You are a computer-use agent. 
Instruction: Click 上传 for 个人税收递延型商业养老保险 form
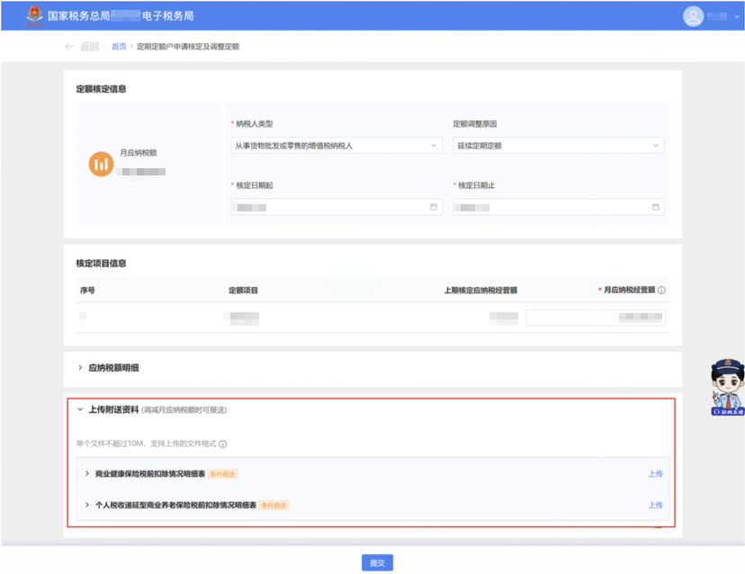pos(655,505)
